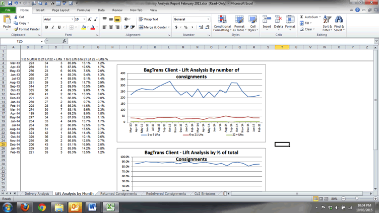The width and height of the screenshot is (379, 213).
Task: Toggle Top Align
Action: pos(105,19)
